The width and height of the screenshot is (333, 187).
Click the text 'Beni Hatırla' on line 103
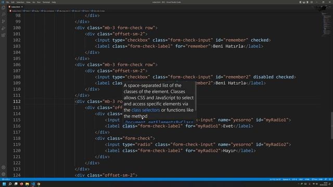228,46
